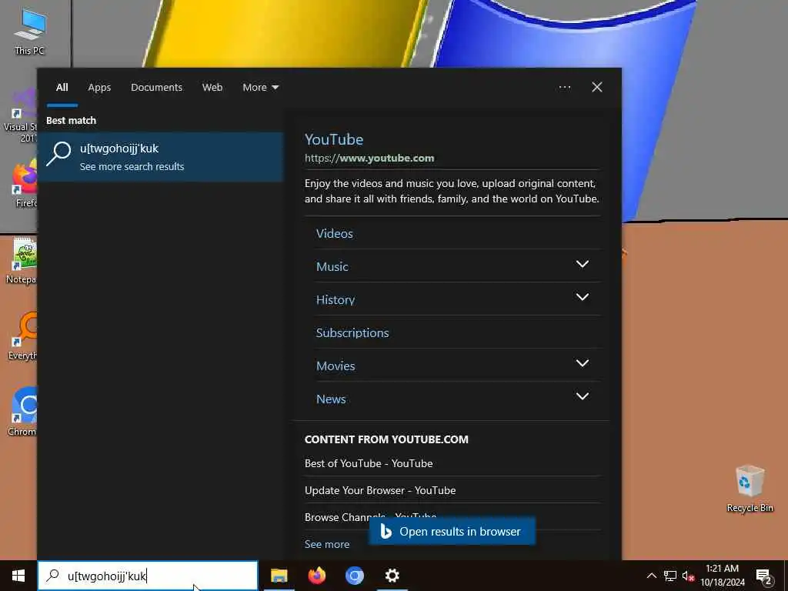Open the search panel options (three dots)
788x591 pixels.
click(x=565, y=88)
